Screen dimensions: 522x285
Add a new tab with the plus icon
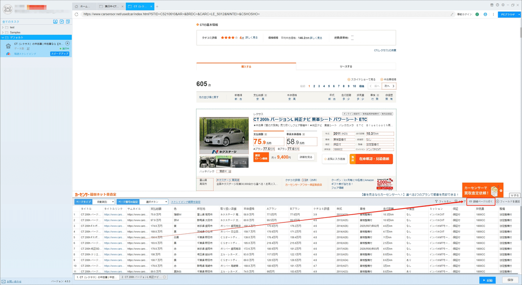pos(157,7)
